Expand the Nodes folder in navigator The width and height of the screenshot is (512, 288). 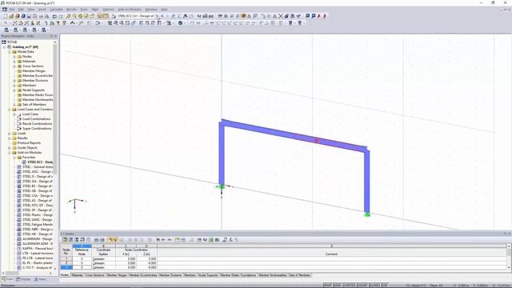[14, 57]
